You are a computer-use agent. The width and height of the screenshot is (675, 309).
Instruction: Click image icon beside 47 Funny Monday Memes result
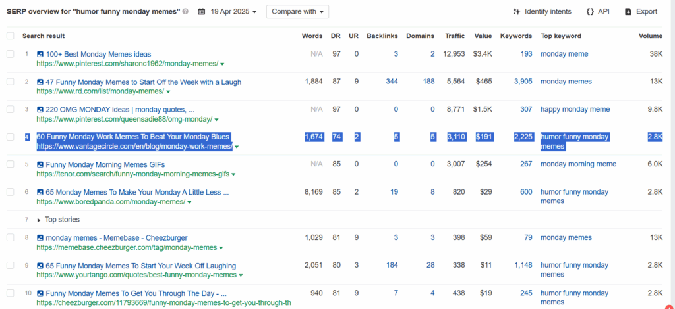(x=40, y=82)
